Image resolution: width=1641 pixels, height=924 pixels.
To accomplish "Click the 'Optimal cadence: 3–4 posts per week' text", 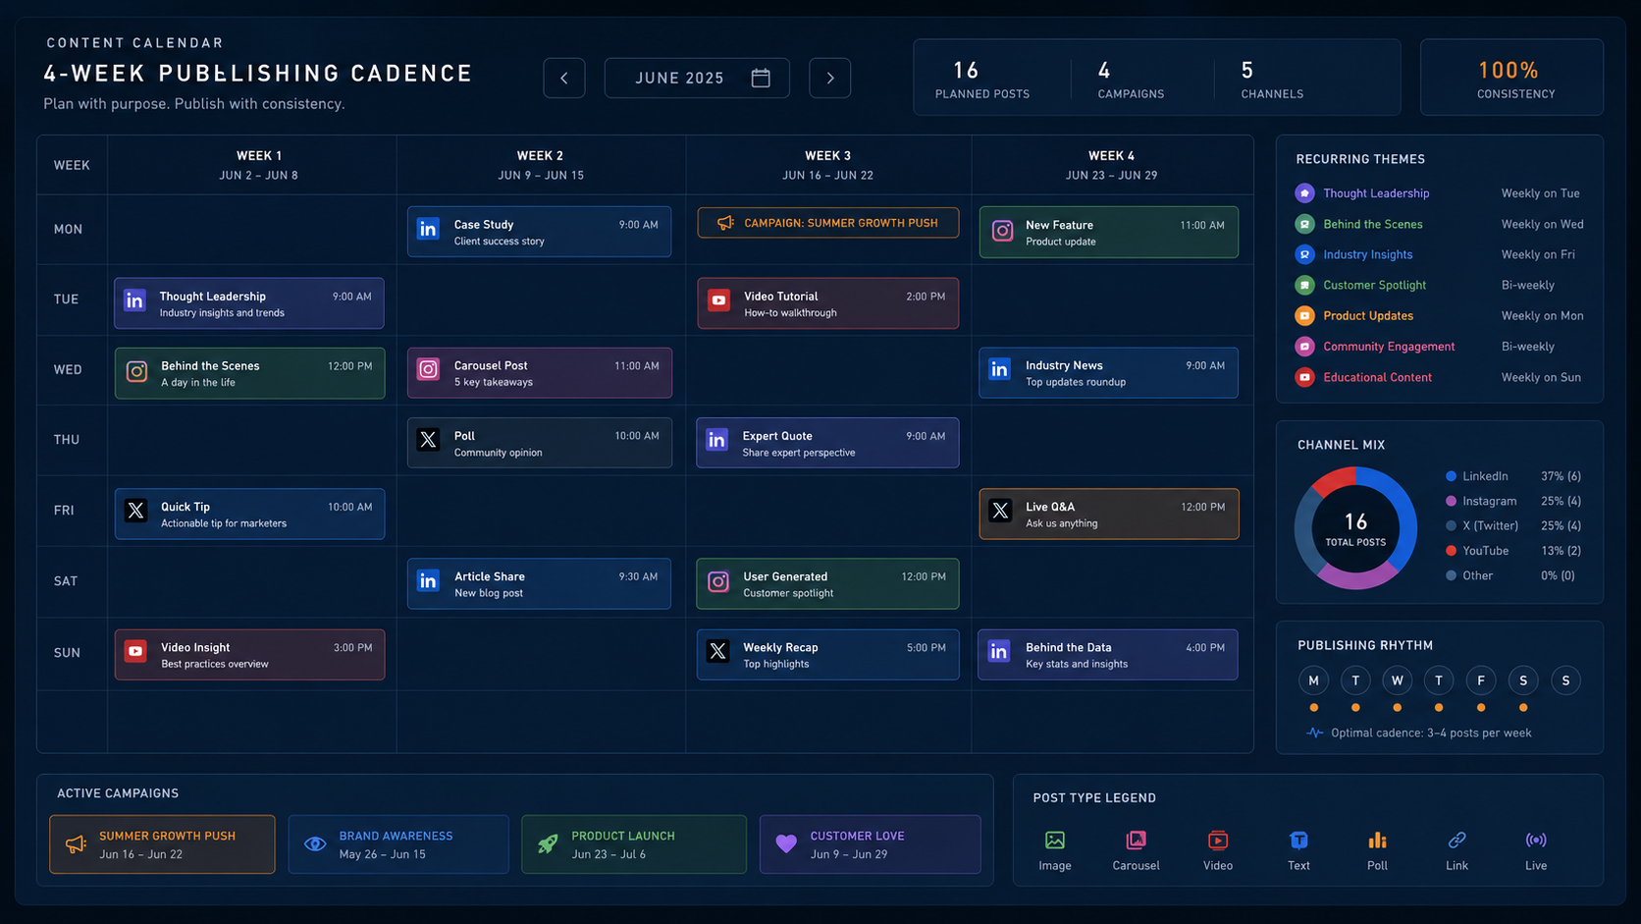I will (x=1431, y=733).
